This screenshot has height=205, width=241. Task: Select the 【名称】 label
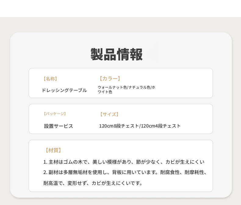click(x=50, y=79)
